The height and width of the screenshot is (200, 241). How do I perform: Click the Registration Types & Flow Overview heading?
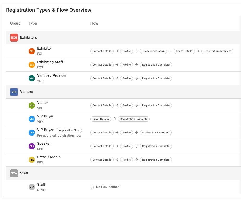49,10
